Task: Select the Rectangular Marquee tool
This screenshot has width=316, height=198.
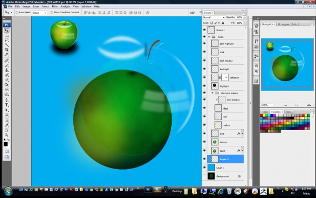Action: click(7, 35)
